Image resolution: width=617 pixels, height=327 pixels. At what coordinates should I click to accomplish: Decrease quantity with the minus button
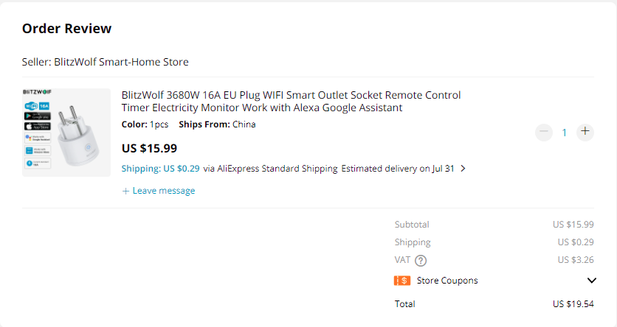point(544,132)
